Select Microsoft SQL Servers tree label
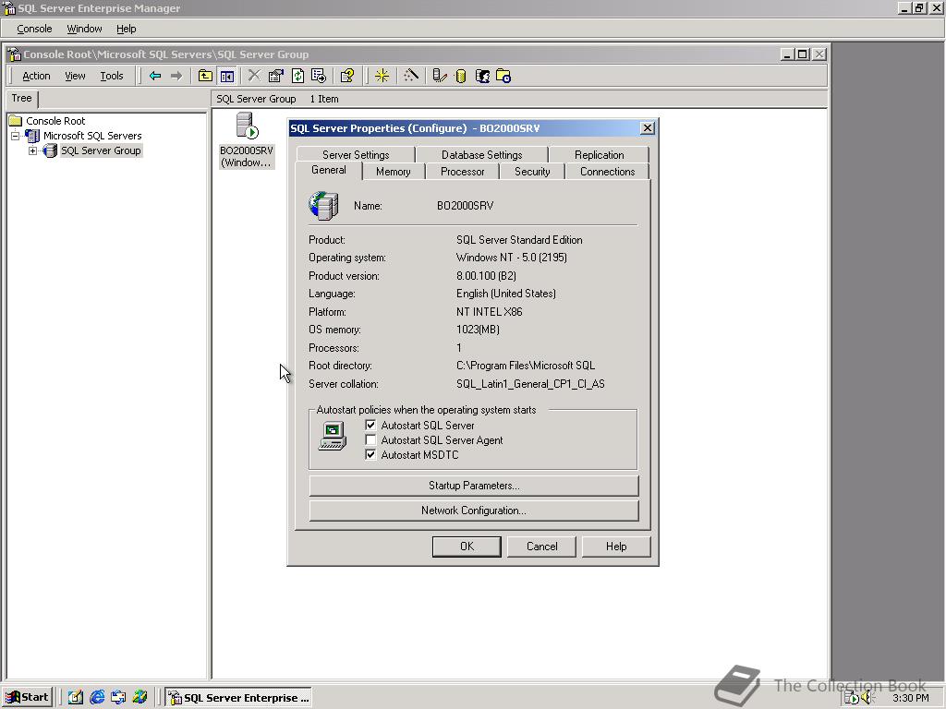 (x=92, y=136)
